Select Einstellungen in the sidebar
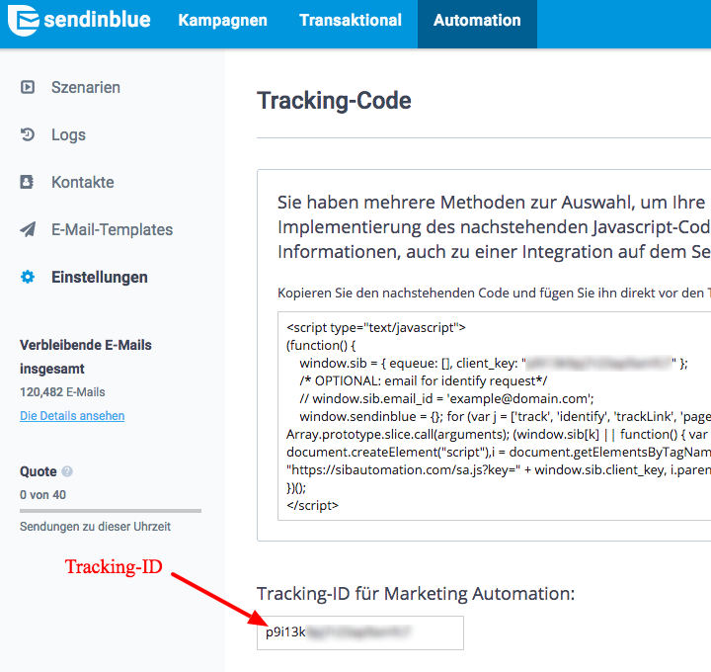 (x=100, y=278)
